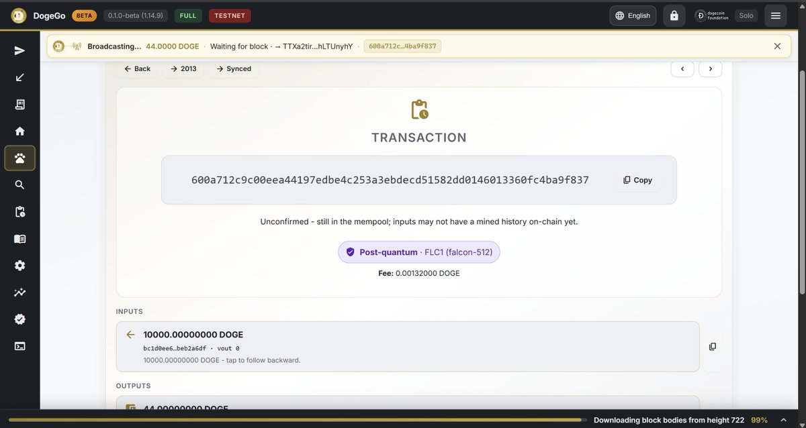Viewport: 806px width, 428px height.
Task: Open the Search magnifier sidebar icon
Action: tap(19, 184)
